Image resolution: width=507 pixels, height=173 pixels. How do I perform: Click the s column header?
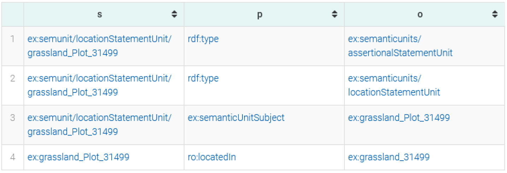tap(100, 15)
